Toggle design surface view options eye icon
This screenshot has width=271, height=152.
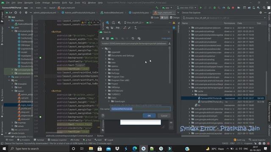coord(108,28)
